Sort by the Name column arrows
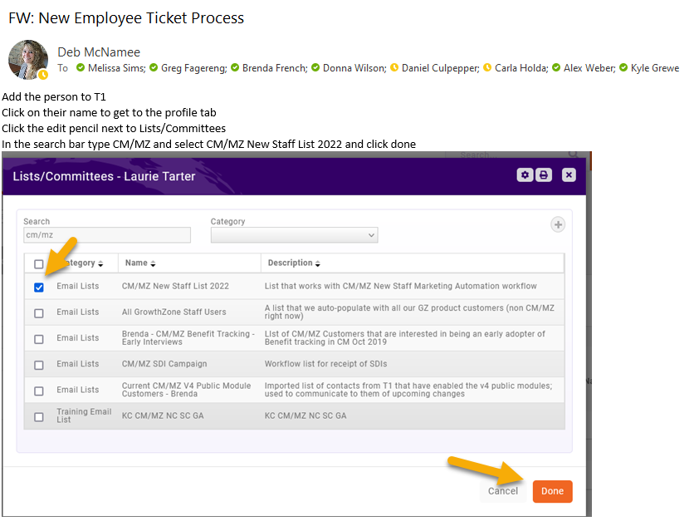 click(x=153, y=263)
